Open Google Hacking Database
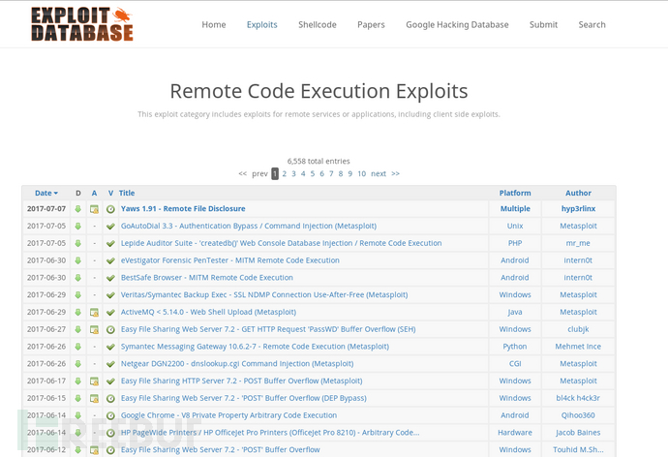 pyautogui.click(x=457, y=25)
